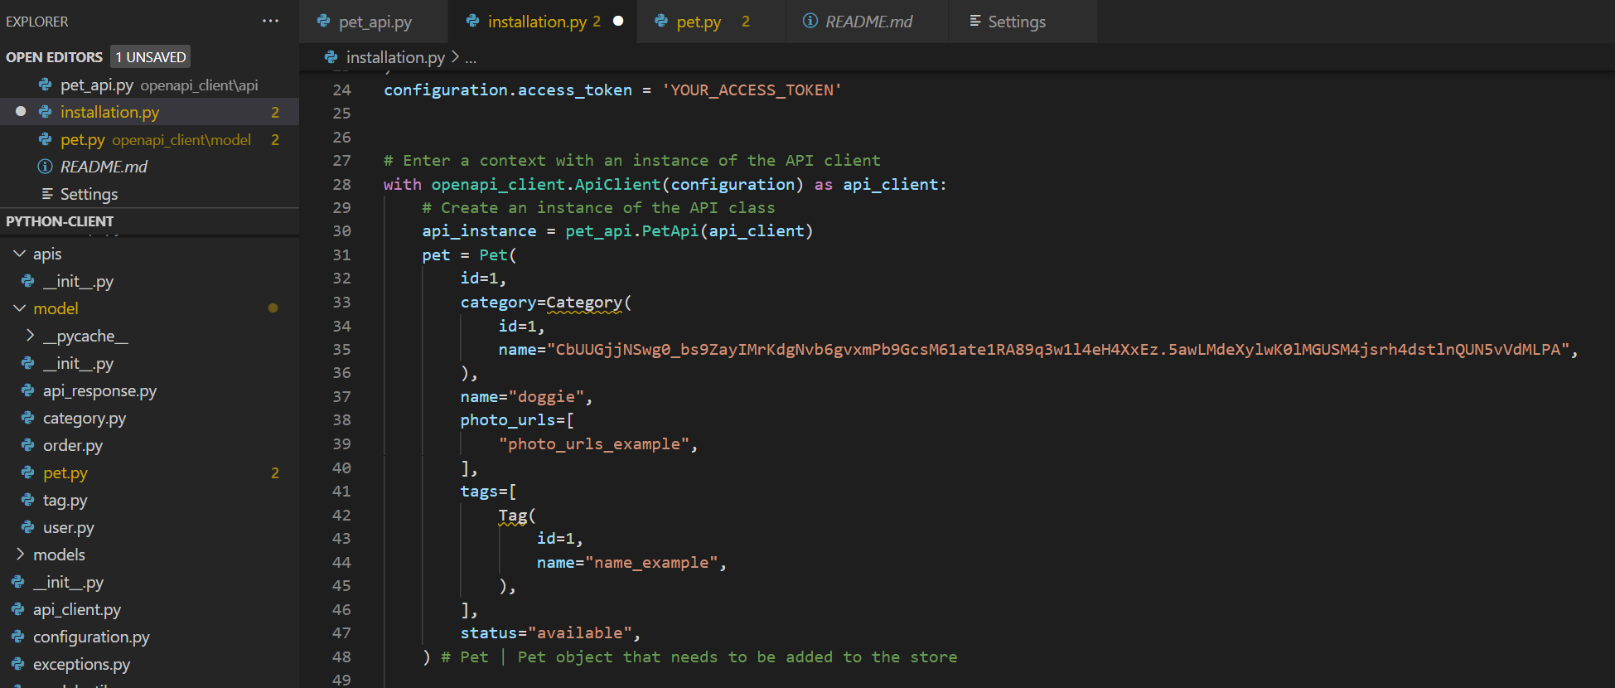This screenshot has width=1615, height=688.
Task: Expand the models folder chevron
Action: (x=20, y=555)
